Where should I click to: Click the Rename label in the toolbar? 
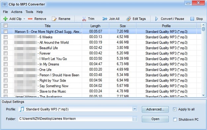point(64,19)
